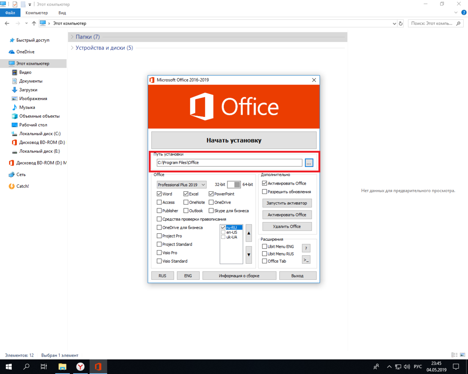This screenshot has width=468, height=374.
Task: Open the address bar history dropdown
Action: pos(394,23)
